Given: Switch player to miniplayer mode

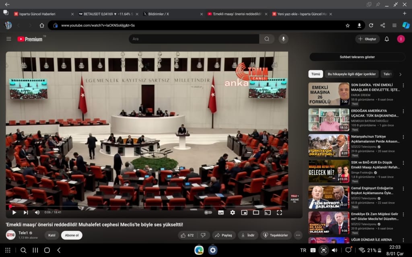Looking at the screenshot, I should [244, 212].
